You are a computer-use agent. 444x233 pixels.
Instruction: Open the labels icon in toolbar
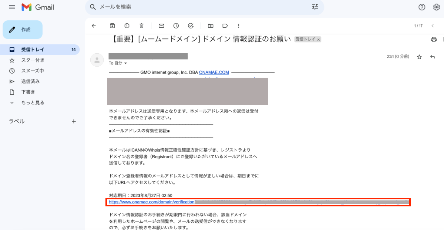pyautogui.click(x=225, y=26)
